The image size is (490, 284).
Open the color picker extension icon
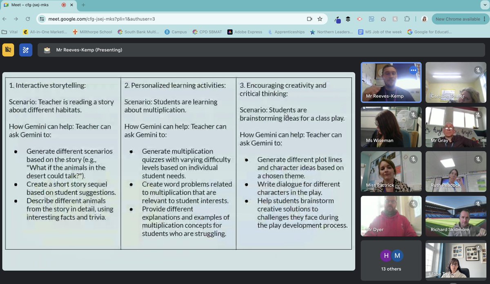point(337,19)
